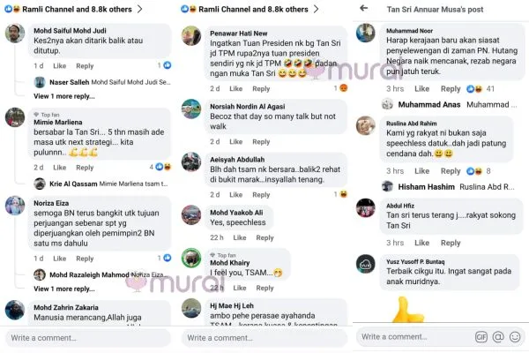Like Norsiah Nordin Al Agasi's comment
This screenshot has width=529, height=353.
click(x=235, y=142)
